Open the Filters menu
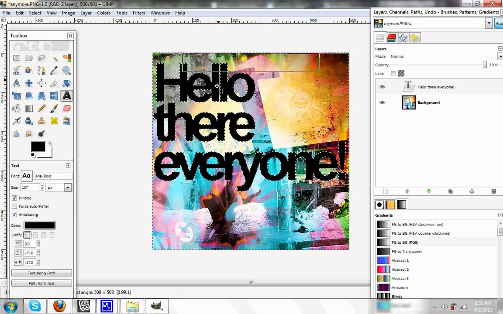503x314 pixels. coord(138,13)
